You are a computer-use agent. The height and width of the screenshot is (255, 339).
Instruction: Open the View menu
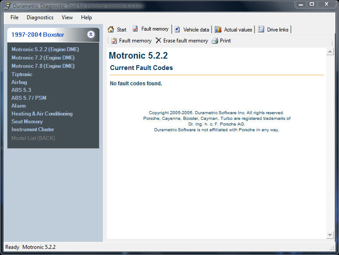pos(67,17)
